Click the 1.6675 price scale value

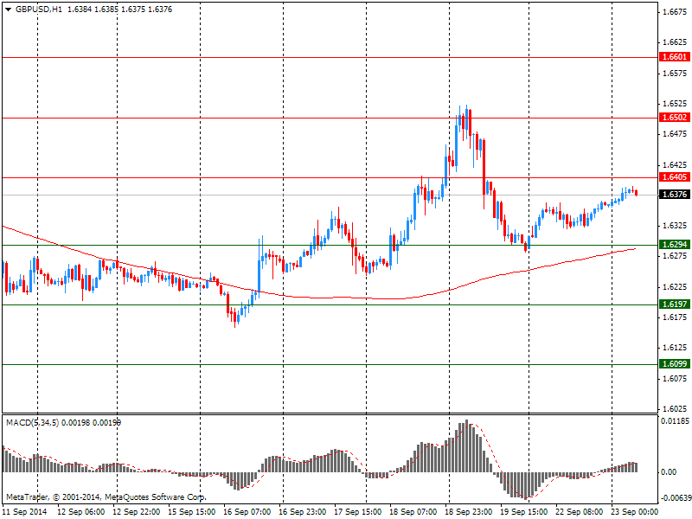[676, 12]
